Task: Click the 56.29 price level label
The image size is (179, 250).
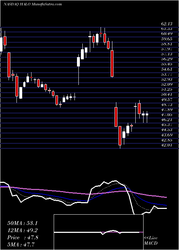Action: pyautogui.click(x=167, y=59)
